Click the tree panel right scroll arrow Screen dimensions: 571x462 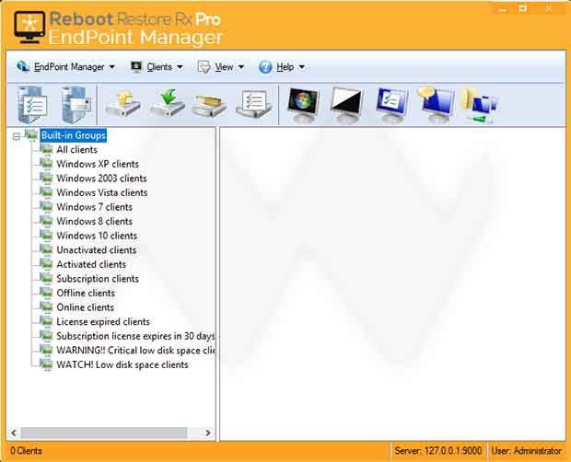208,433
